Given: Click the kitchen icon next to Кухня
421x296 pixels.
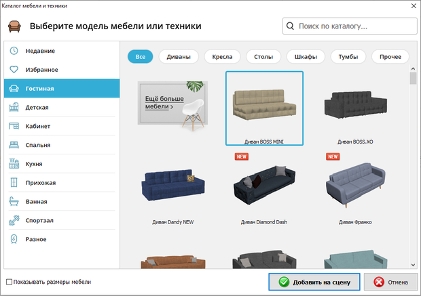Looking at the screenshot, I should [14, 164].
